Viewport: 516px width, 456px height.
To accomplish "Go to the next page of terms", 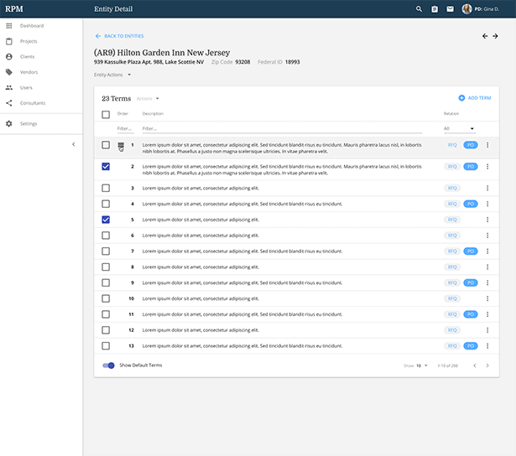I will (x=487, y=365).
